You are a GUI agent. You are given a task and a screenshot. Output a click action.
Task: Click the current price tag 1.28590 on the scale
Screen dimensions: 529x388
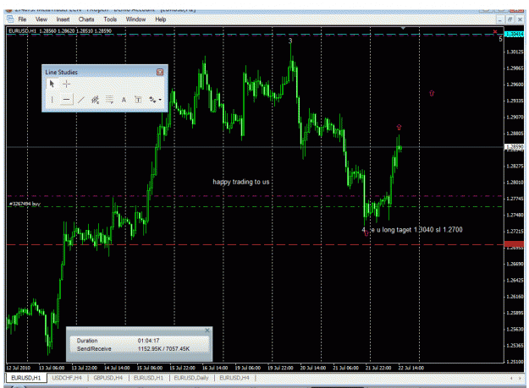pos(514,147)
